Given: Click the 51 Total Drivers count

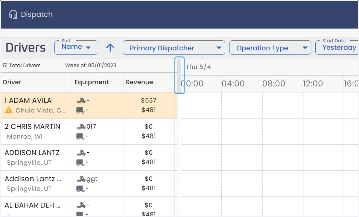Looking at the screenshot, I should [22, 65].
